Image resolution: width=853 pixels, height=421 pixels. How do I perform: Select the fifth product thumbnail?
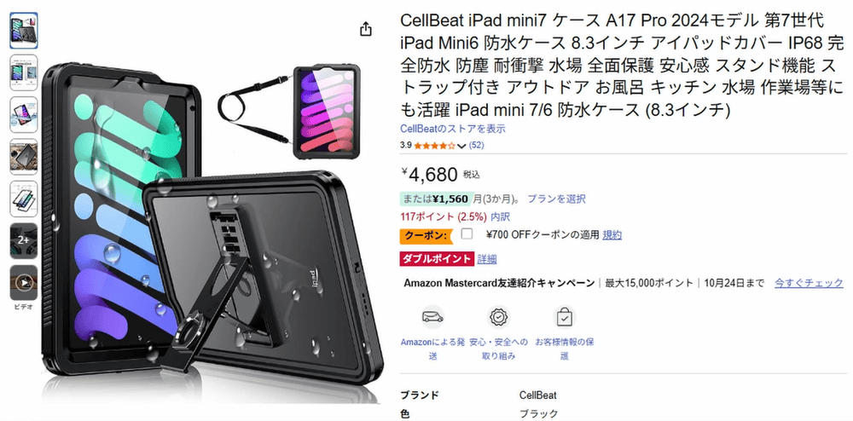(x=23, y=199)
